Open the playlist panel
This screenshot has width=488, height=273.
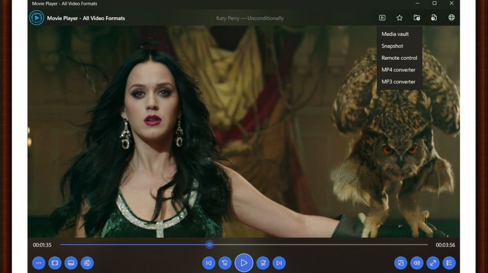tap(449, 263)
